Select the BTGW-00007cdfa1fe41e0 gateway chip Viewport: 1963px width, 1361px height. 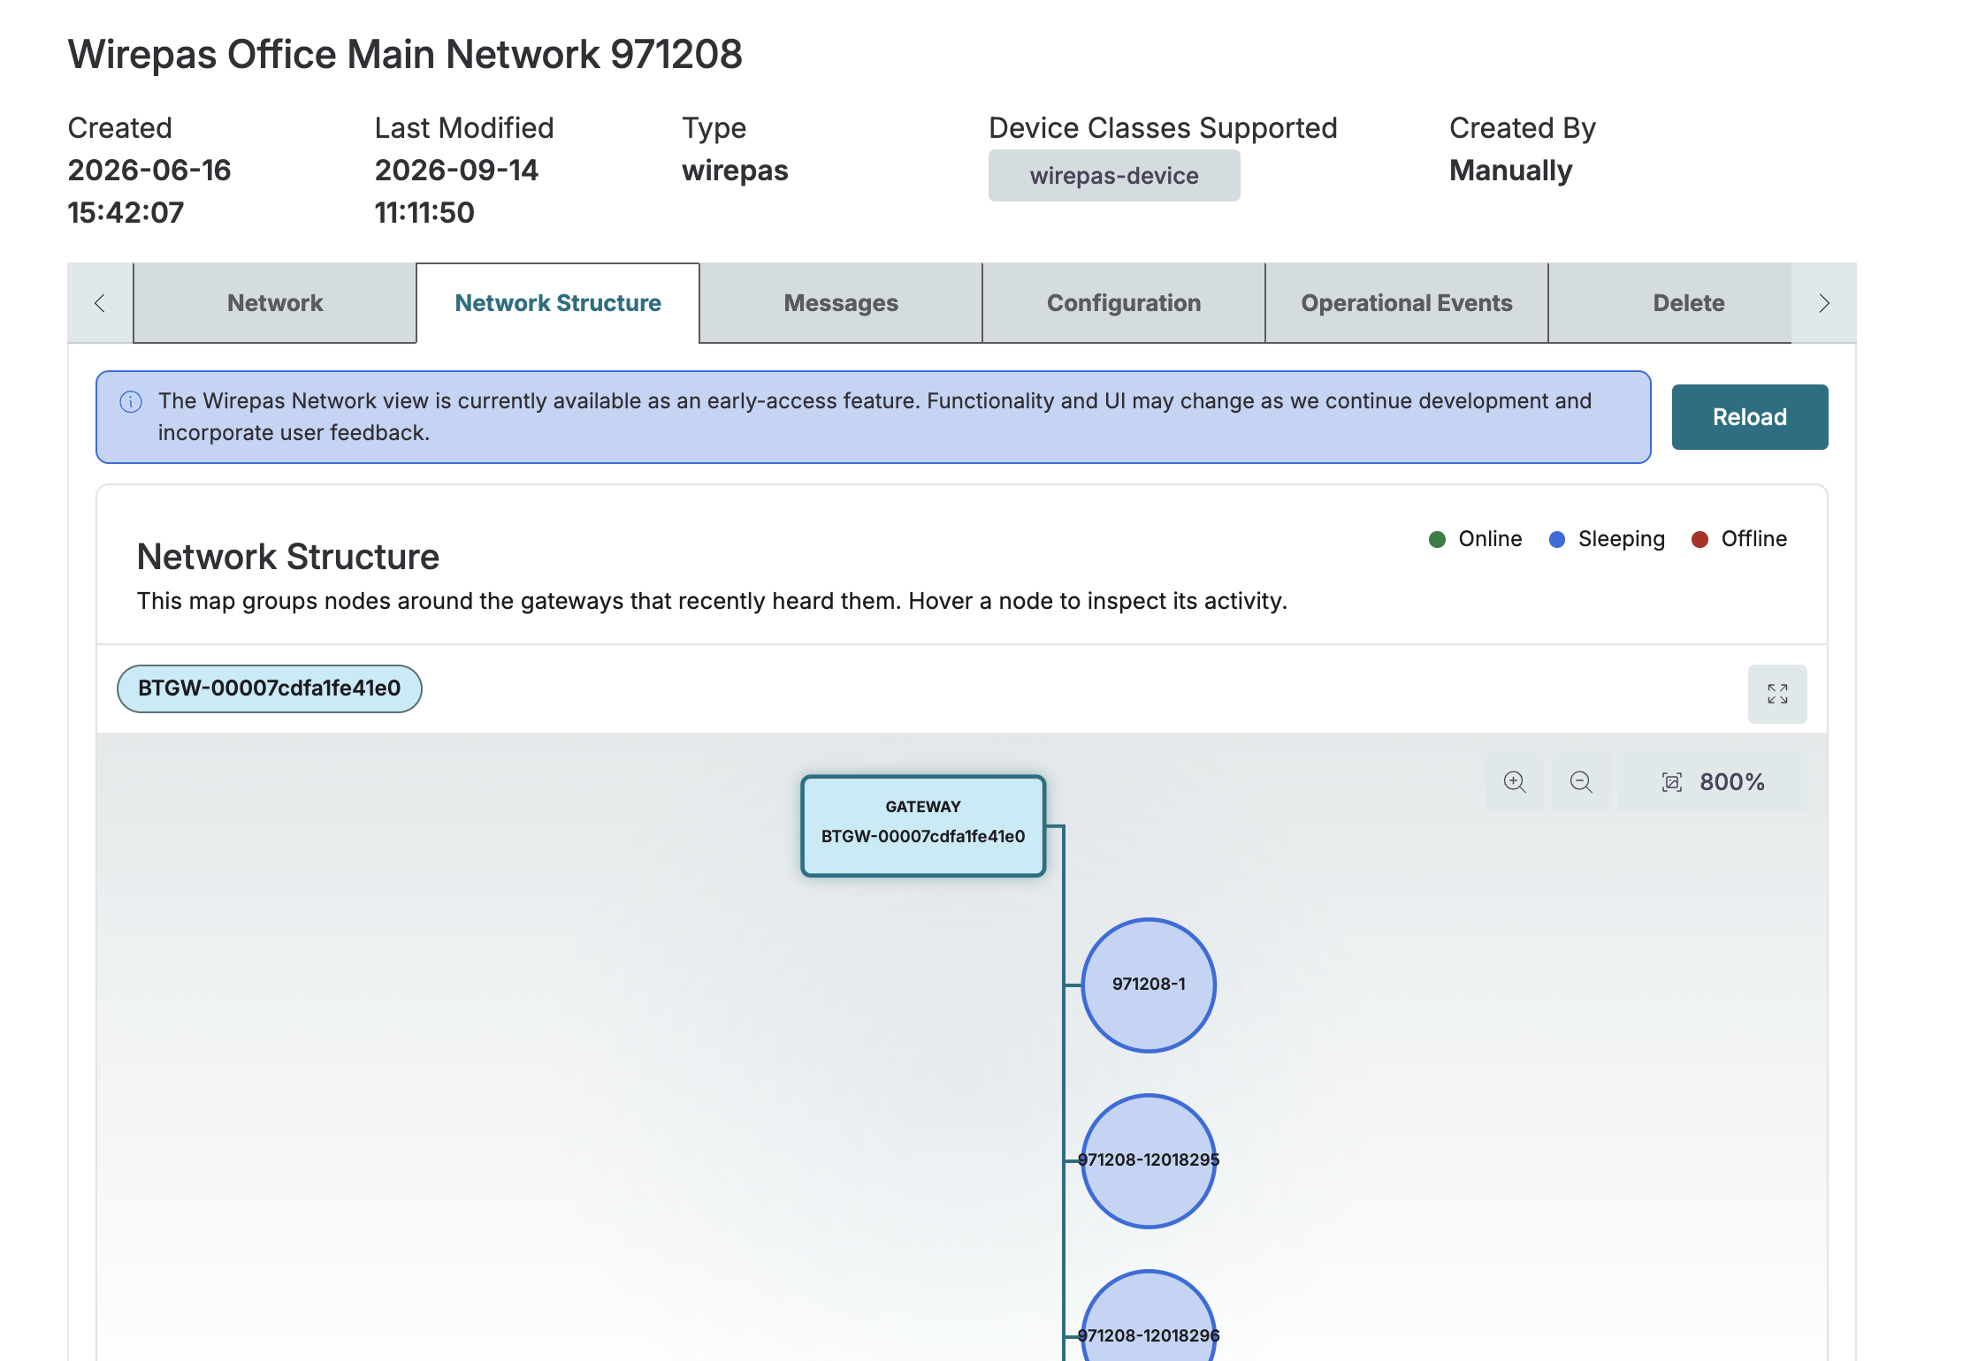pyautogui.click(x=270, y=688)
